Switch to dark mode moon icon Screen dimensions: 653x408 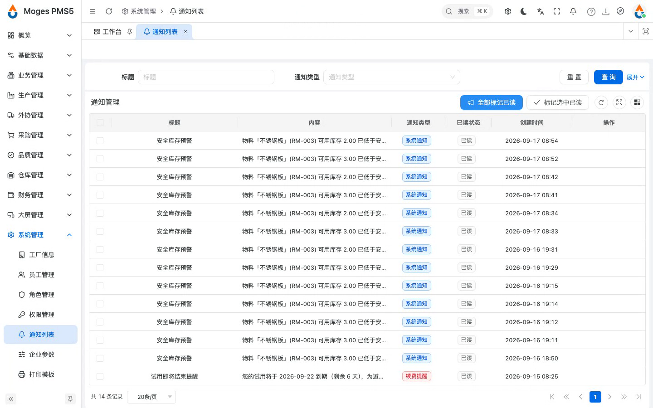524,11
